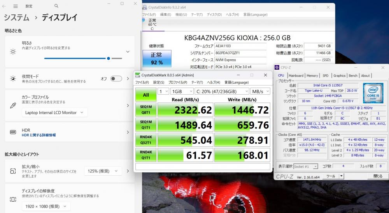This screenshot has height=213, width=389.
Task: Open CrystalDiskMark 設定(S) menu
Action: (159, 83)
